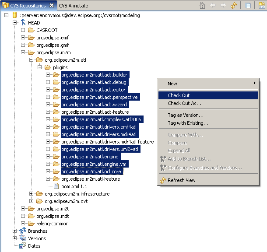Click the Go Home toolbar icon
The width and height of the screenshot is (267, 252).
pyautogui.click(x=202, y=5)
